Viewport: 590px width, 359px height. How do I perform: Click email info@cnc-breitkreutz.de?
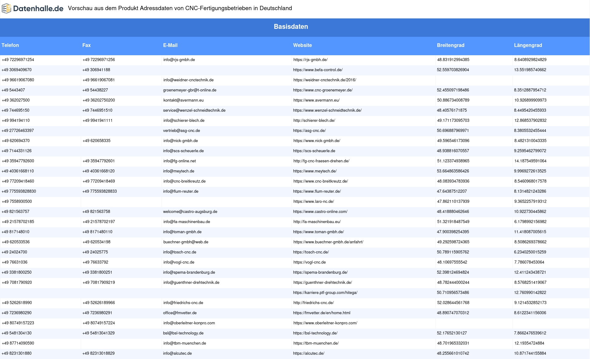point(184,181)
